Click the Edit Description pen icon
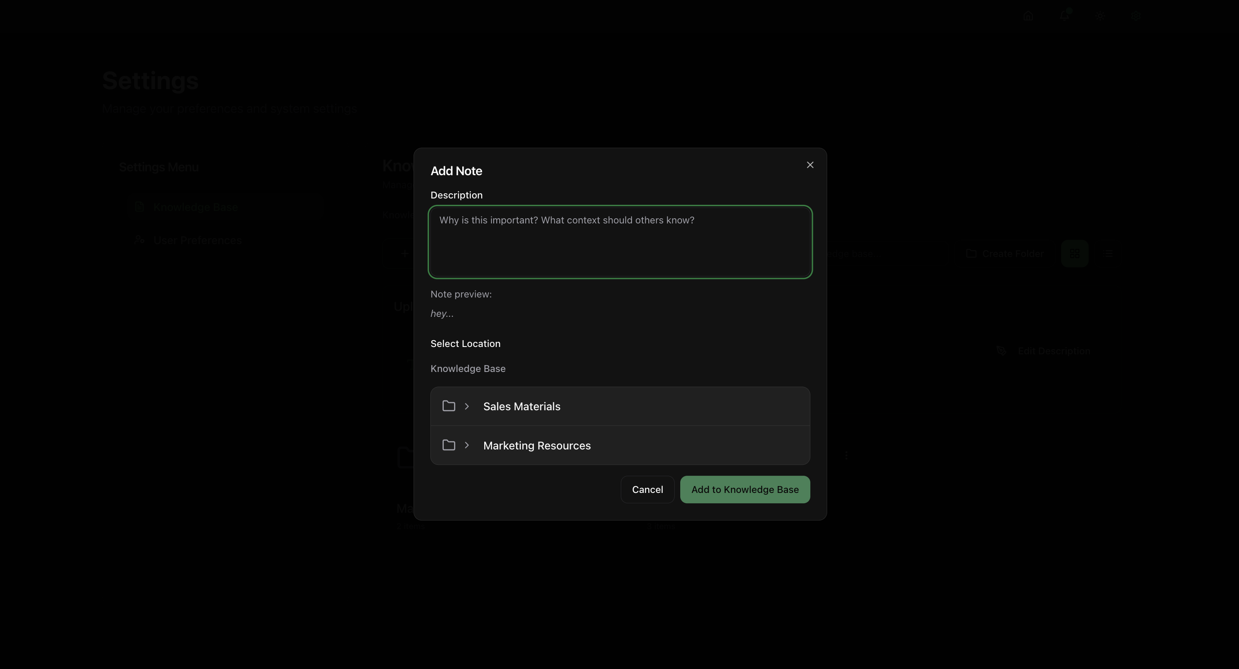Image resolution: width=1239 pixels, height=669 pixels. (x=1001, y=351)
